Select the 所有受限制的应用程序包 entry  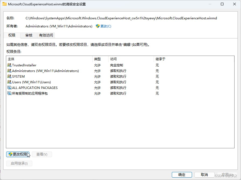(120, 93)
